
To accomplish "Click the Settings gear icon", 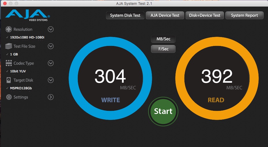I will click(9, 97).
